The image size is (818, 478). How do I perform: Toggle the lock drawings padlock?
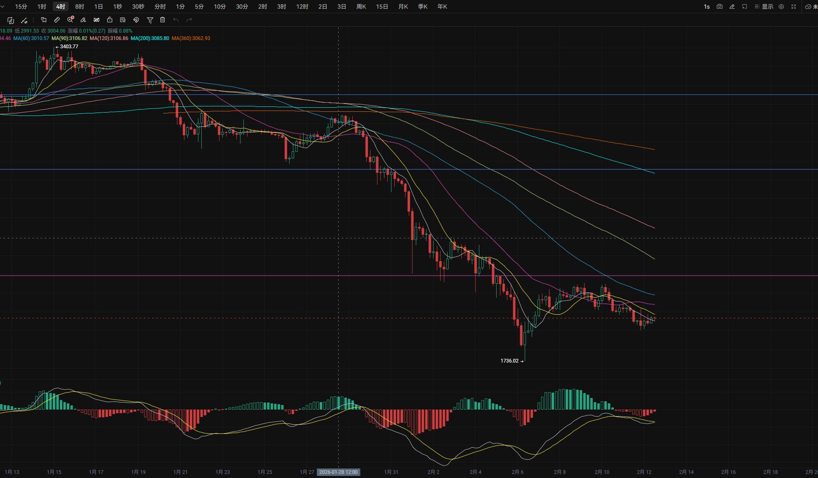pyautogui.click(x=110, y=20)
